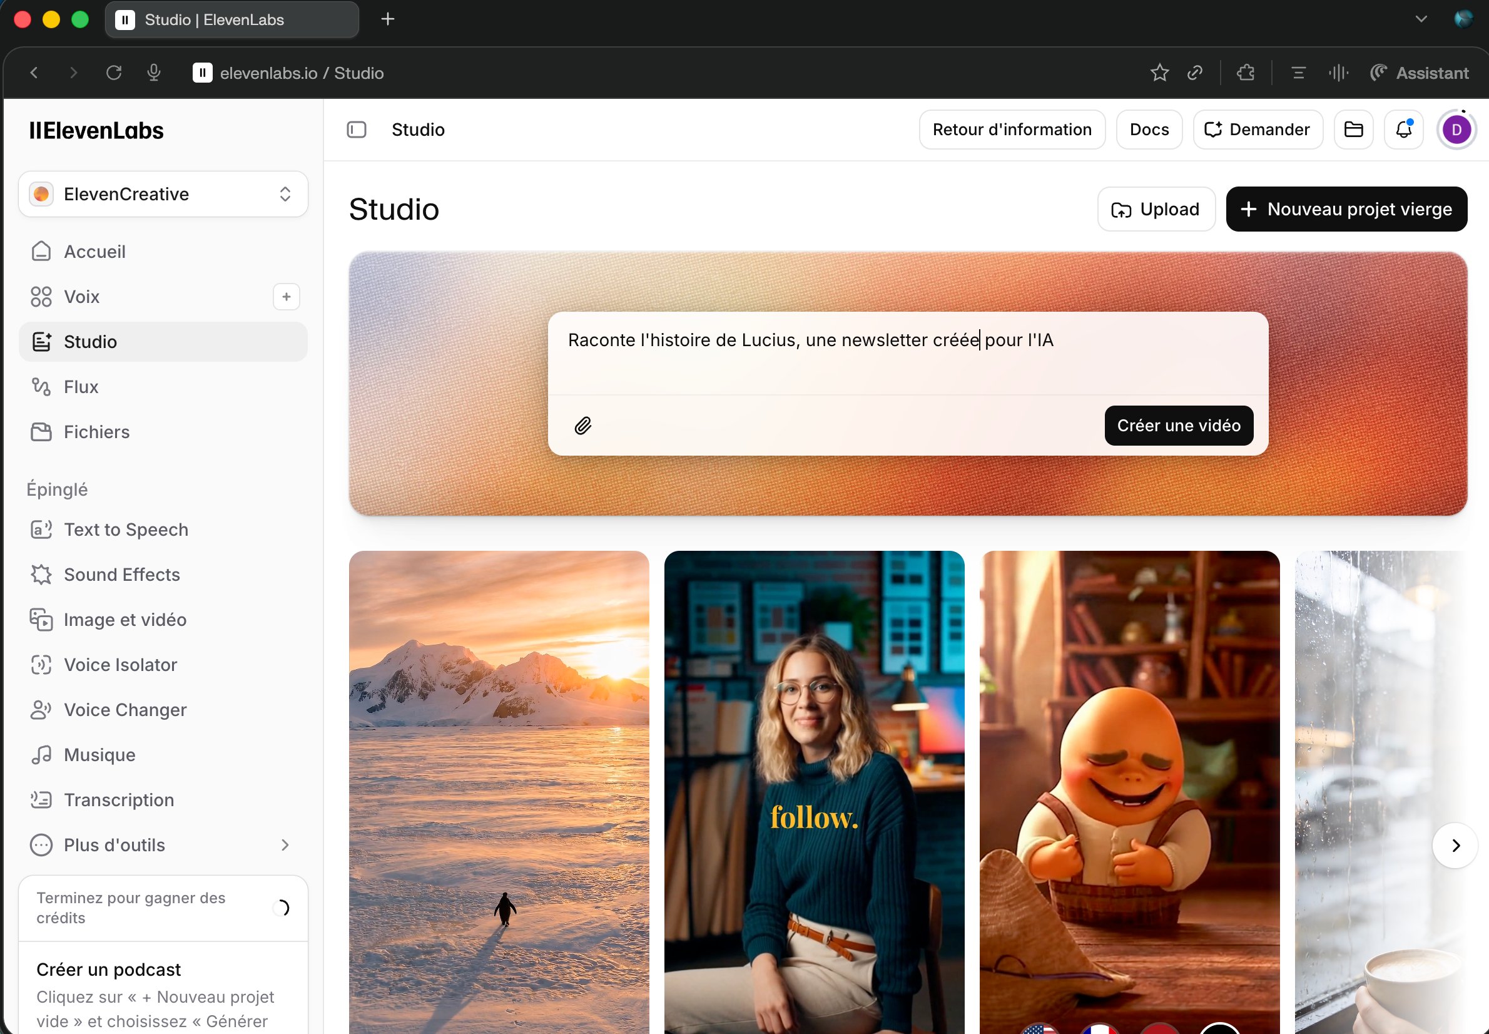
Task: Open the ElevenCreative workspace switcher
Action: point(163,193)
